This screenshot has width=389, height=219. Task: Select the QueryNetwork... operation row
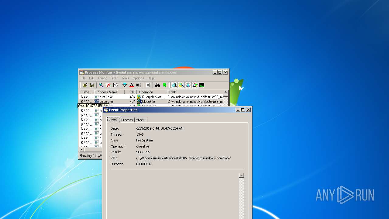point(151,97)
